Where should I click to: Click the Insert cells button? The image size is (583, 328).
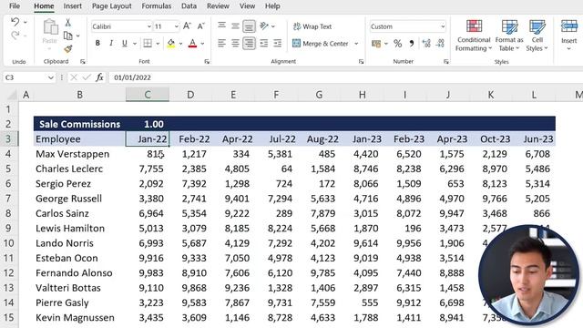pyautogui.click(x=568, y=36)
